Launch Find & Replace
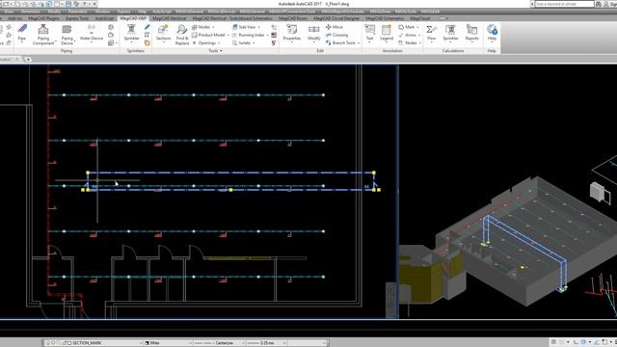The width and height of the screenshot is (617, 347). tap(182, 35)
